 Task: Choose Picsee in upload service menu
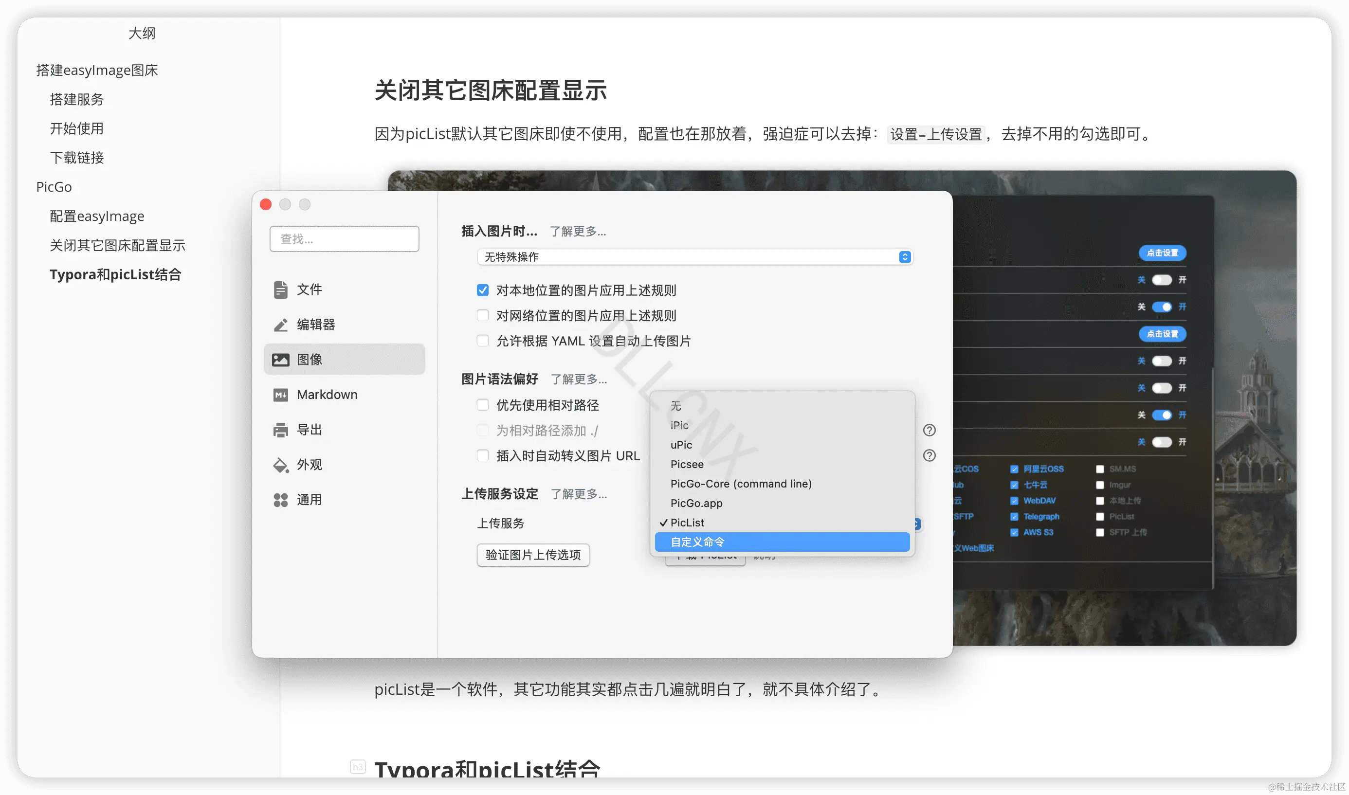(782, 465)
